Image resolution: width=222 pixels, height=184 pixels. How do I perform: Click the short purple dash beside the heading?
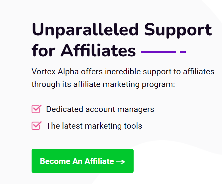point(182,52)
